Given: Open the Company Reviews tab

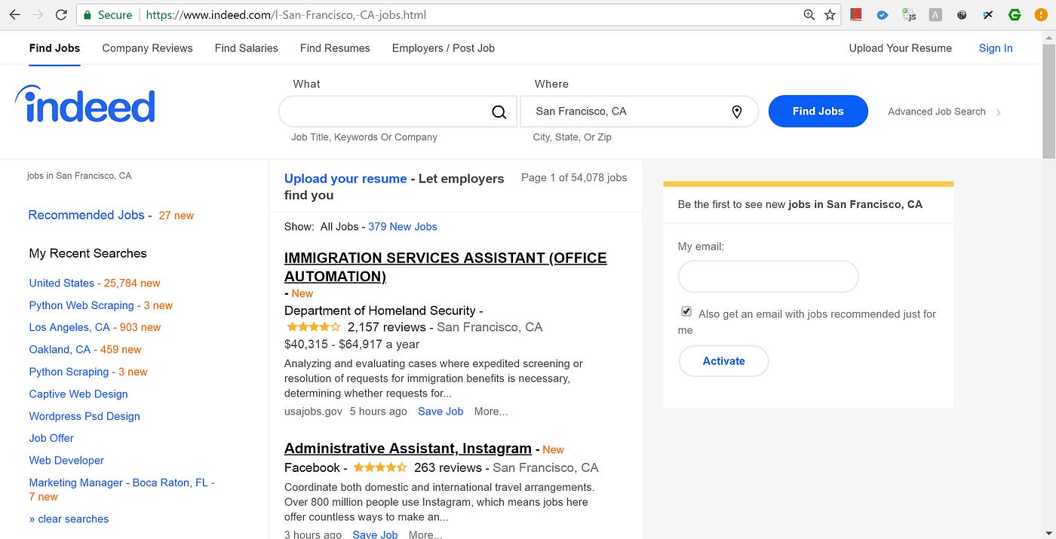Looking at the screenshot, I should [x=147, y=48].
